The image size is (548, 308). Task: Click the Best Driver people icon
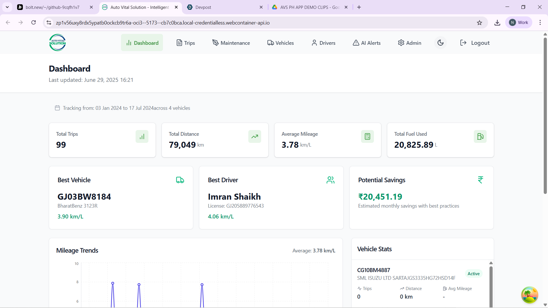tap(330, 180)
